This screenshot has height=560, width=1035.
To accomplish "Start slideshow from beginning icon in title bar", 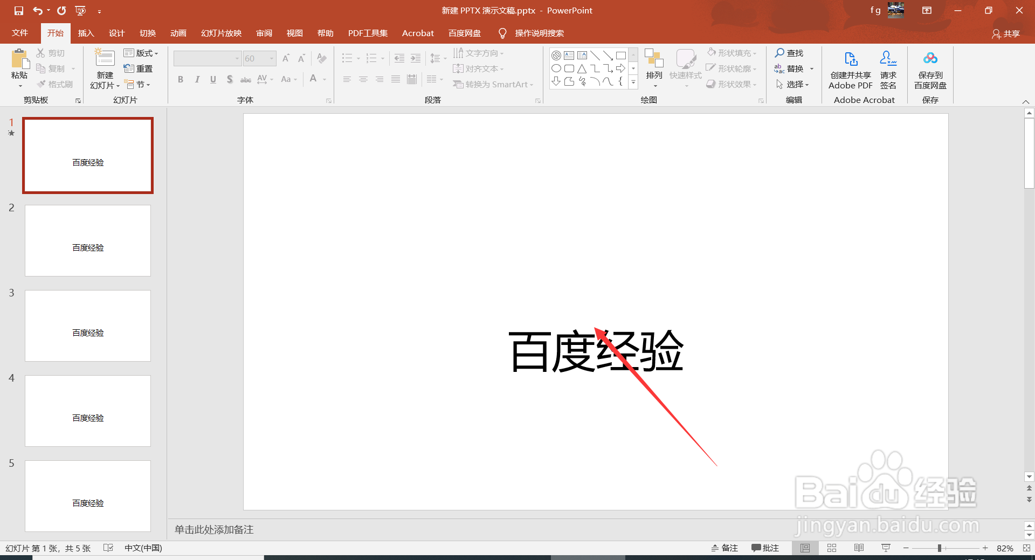I will (x=80, y=11).
